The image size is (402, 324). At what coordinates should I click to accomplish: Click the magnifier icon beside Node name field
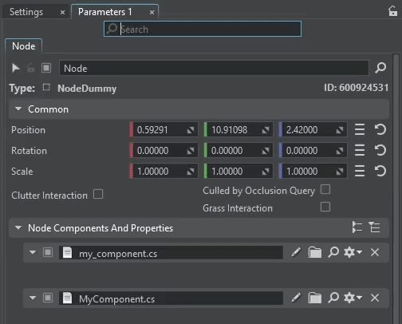tap(380, 68)
